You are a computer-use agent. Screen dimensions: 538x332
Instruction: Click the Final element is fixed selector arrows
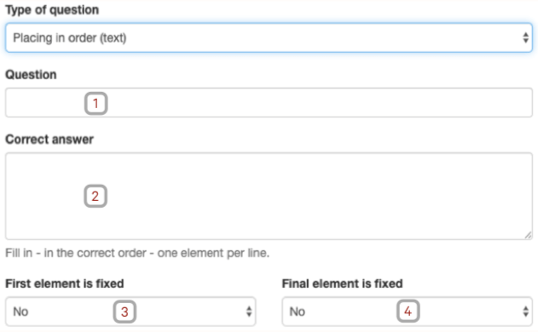525,312
